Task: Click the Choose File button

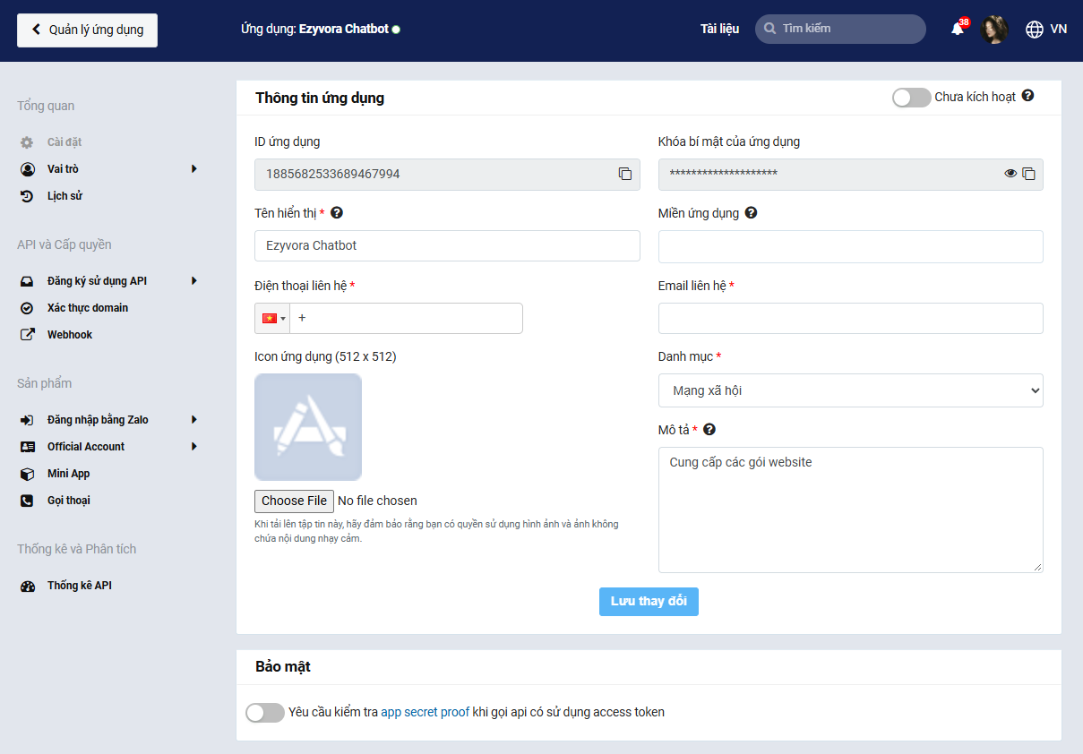Action: coord(294,501)
